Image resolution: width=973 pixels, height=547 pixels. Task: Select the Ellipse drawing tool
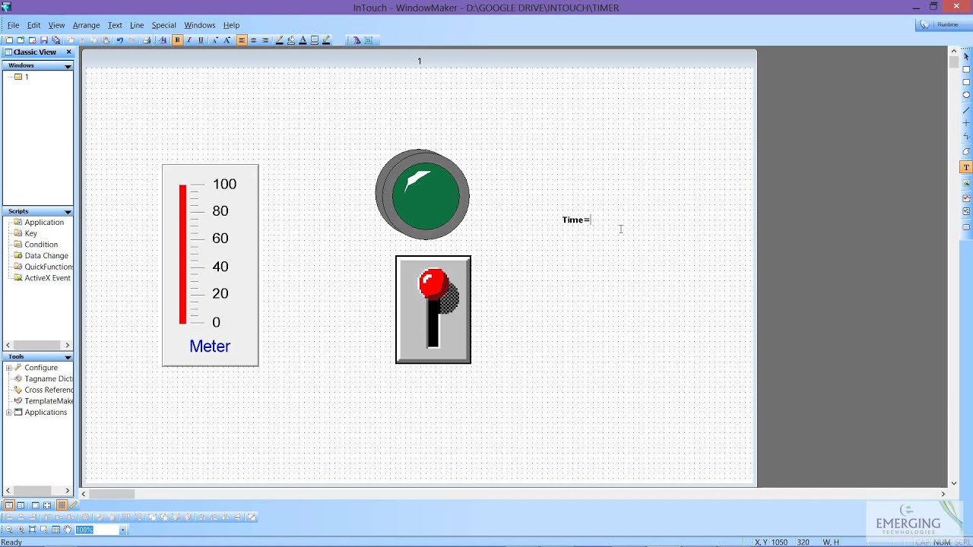(x=966, y=95)
